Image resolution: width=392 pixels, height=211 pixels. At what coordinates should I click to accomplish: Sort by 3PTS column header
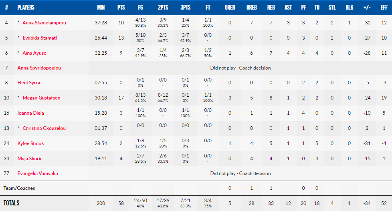pos(186,8)
